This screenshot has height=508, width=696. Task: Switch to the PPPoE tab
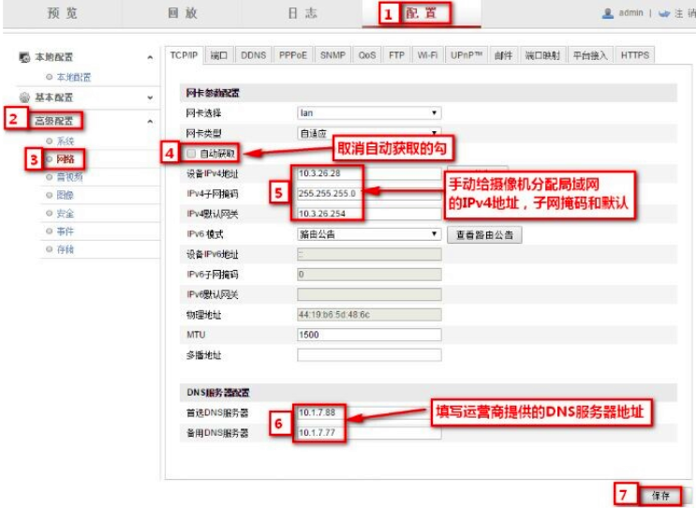[x=293, y=55]
